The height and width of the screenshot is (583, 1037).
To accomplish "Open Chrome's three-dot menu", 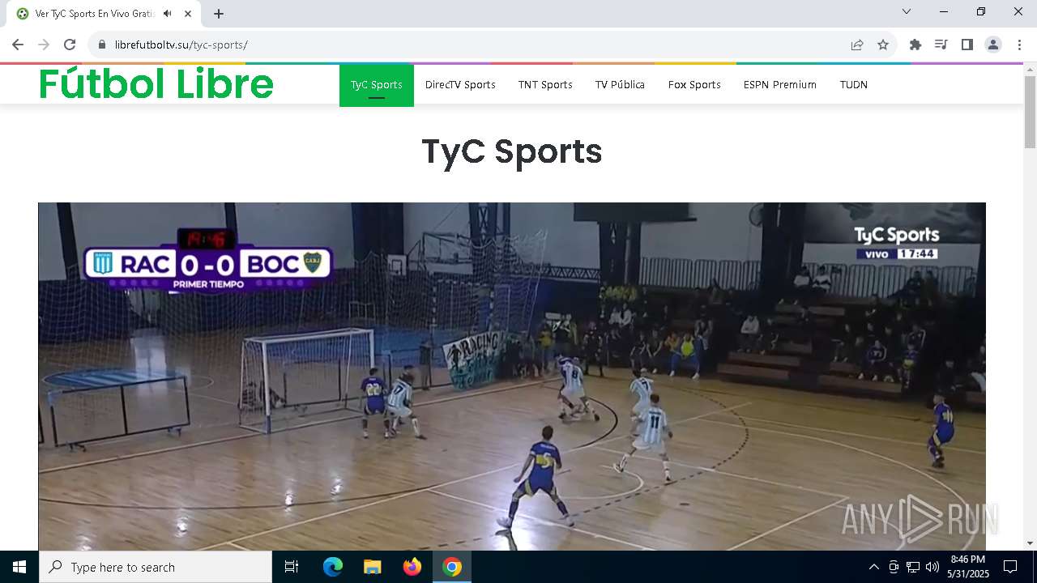I will click(1019, 45).
